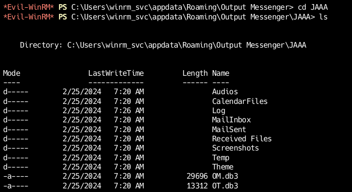Select the Received Files directory
352x192 pixels.
point(242,139)
